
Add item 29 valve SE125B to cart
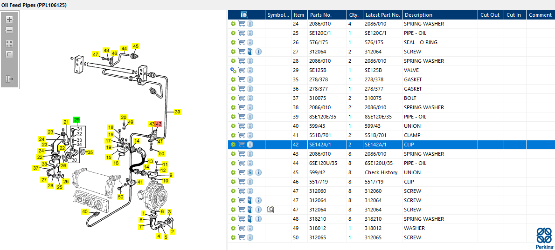(242, 70)
